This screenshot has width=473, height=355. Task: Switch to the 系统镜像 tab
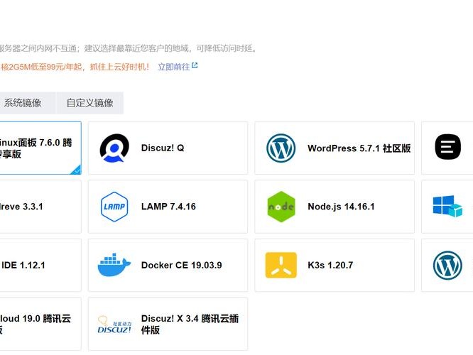[x=28, y=103]
